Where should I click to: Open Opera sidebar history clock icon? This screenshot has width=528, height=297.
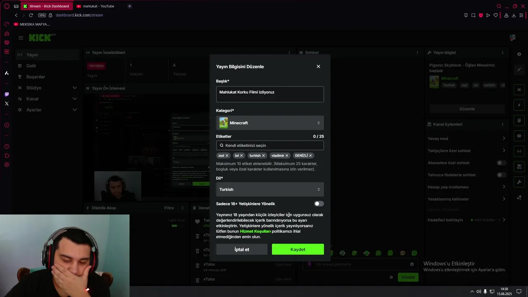point(7,146)
